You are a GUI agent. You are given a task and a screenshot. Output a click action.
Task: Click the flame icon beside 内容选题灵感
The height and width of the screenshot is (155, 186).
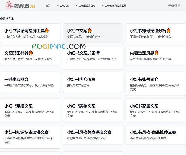coord(157,53)
